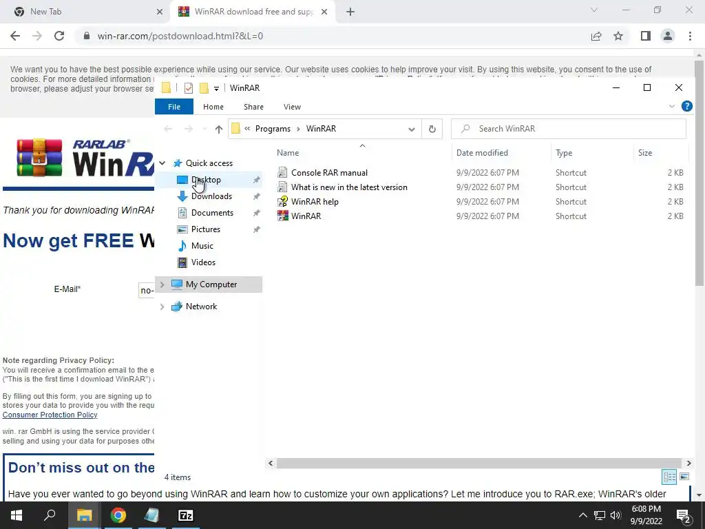Select Desktop in Quick access
705x529 pixels.
[x=209, y=180]
